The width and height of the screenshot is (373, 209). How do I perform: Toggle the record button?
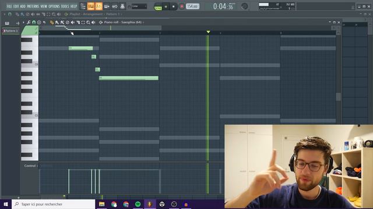click(x=182, y=6)
